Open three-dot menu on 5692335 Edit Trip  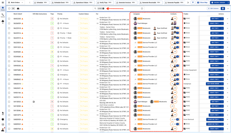[222, 19]
